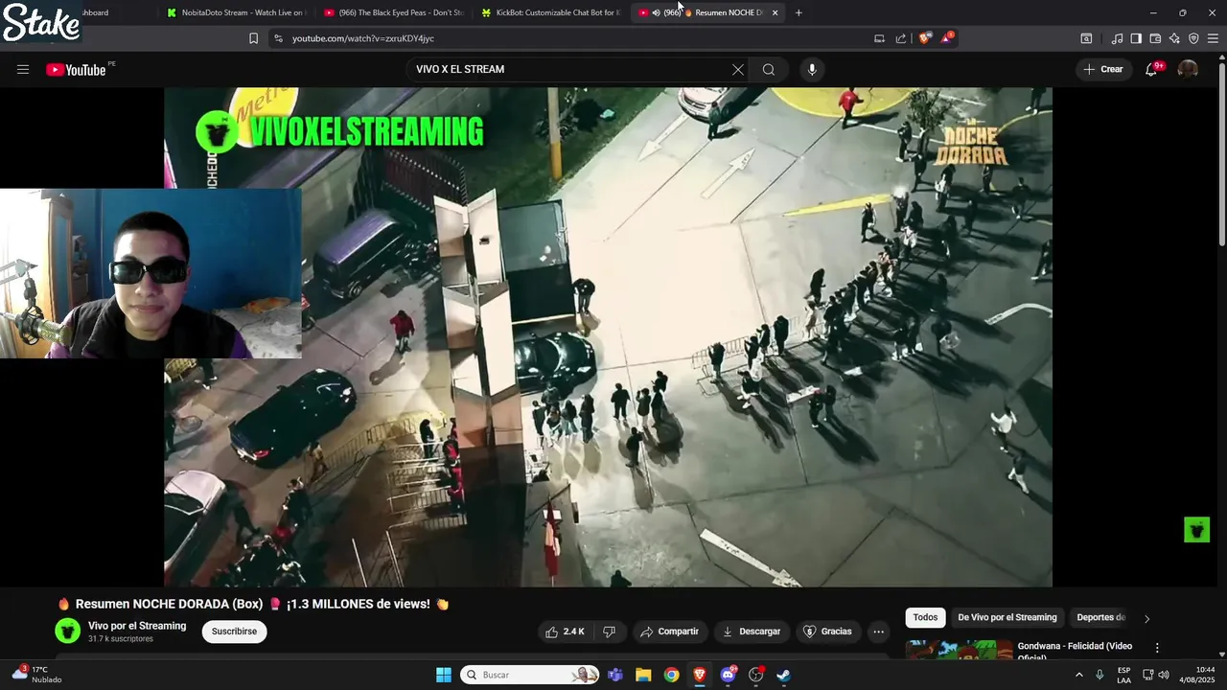Click the Gracias thanks button
The width and height of the screenshot is (1227, 690).
point(827,632)
